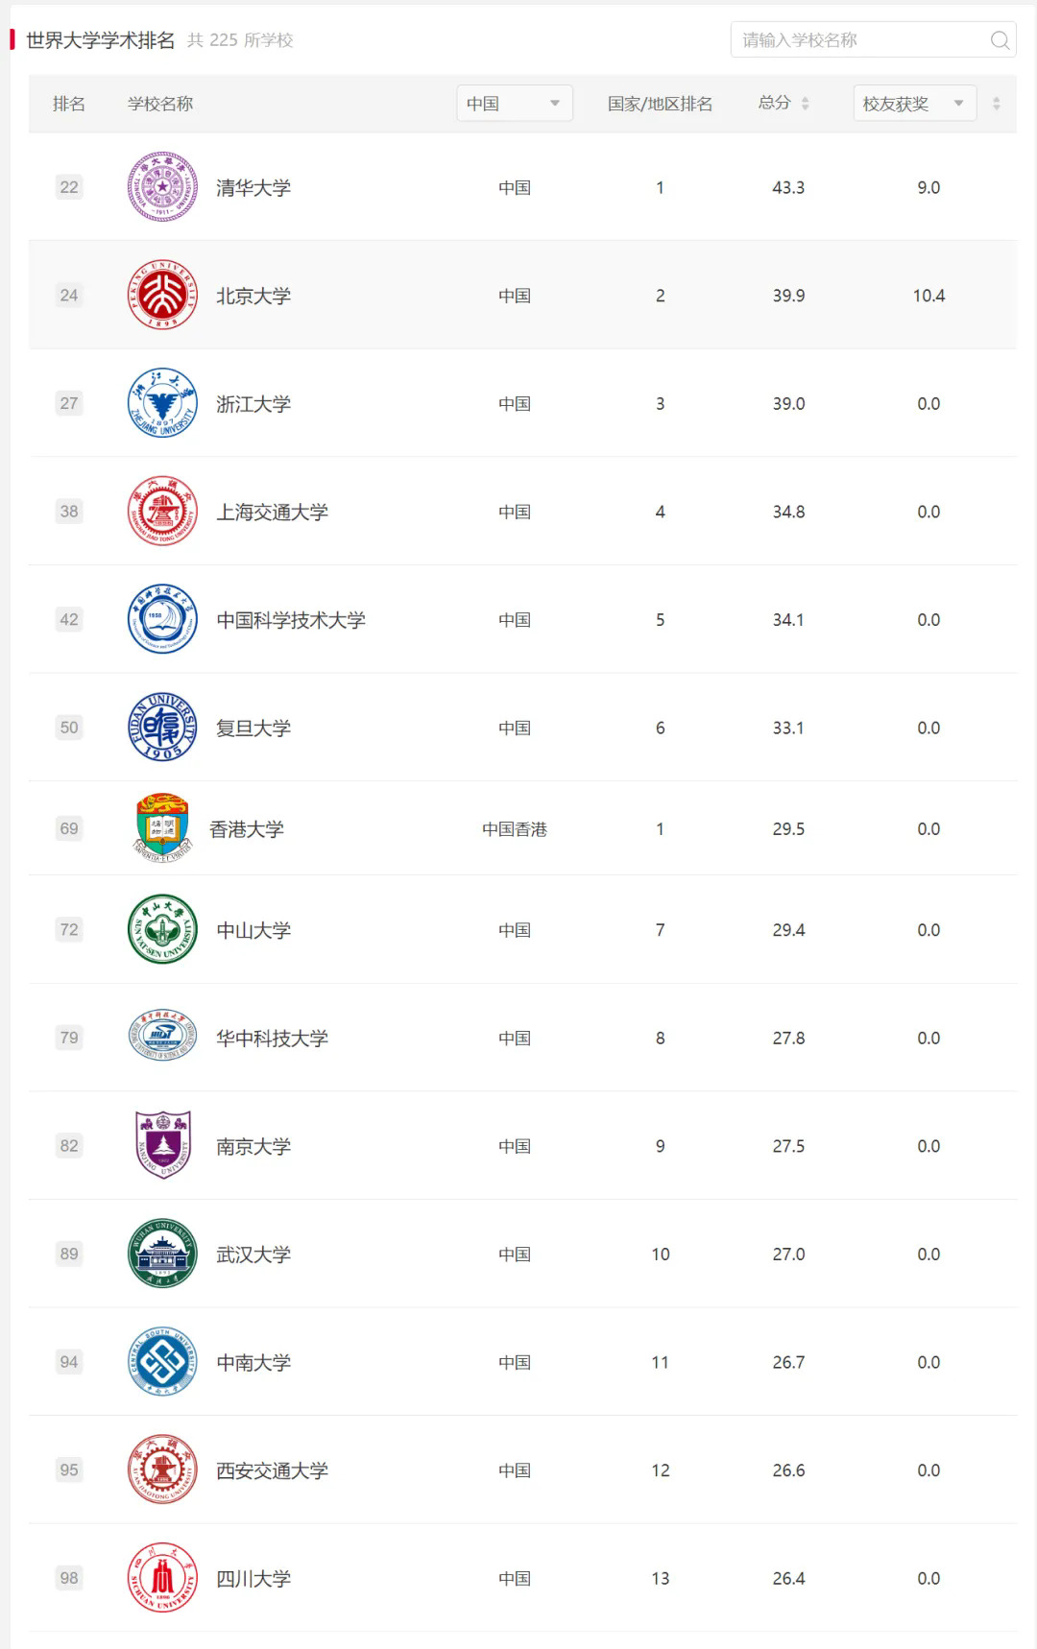This screenshot has height=1649, width=1037.
Task: Open the 西安交通大学 link
Action: [272, 1470]
